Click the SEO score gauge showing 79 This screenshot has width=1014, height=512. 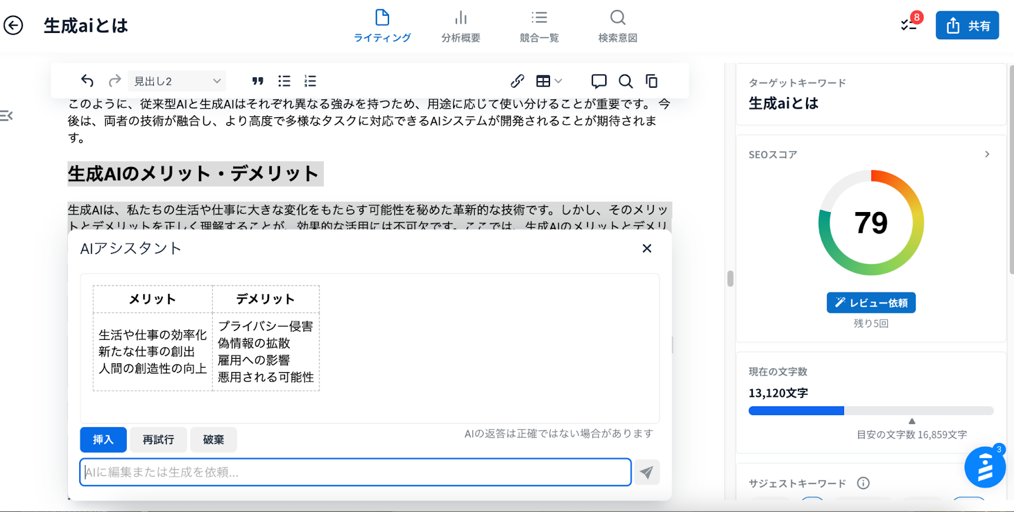pos(871,223)
